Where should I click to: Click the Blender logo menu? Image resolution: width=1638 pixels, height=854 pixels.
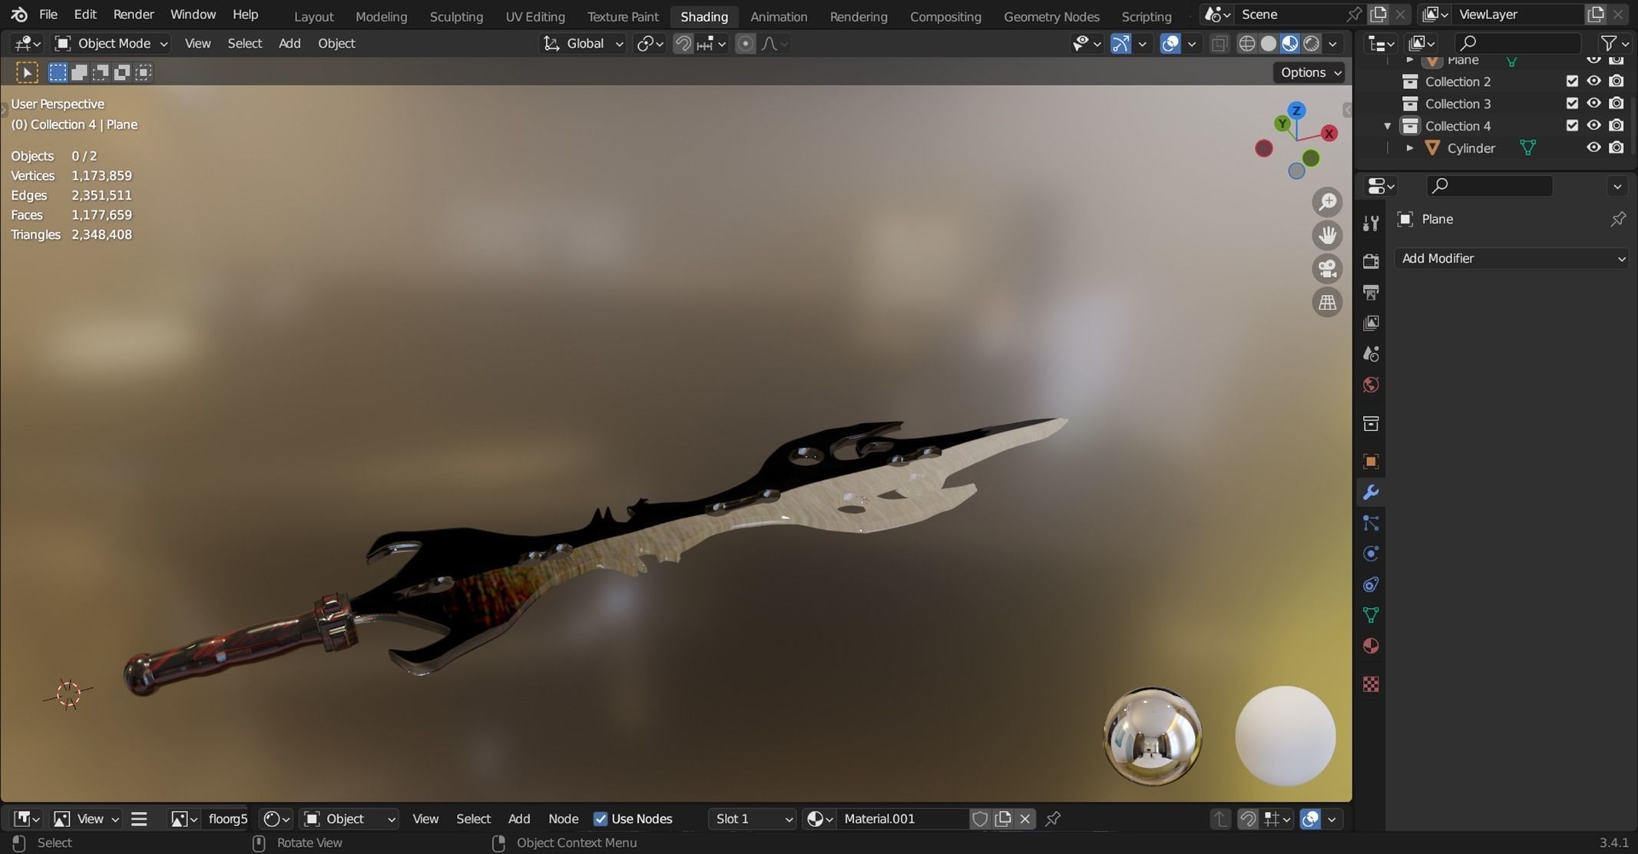click(19, 15)
